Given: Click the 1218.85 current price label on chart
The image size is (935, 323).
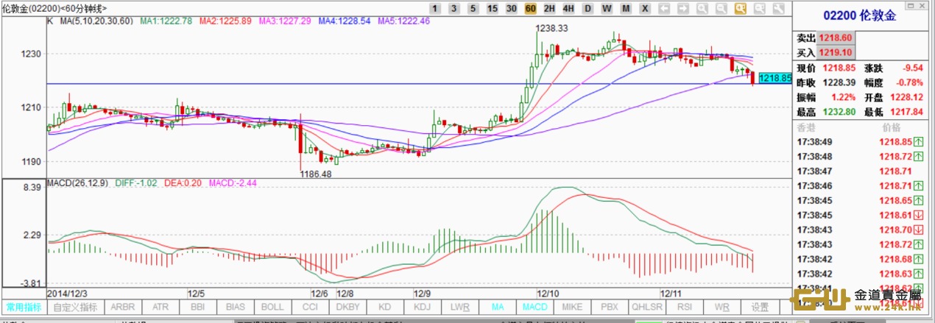Looking at the screenshot, I should tap(775, 77).
